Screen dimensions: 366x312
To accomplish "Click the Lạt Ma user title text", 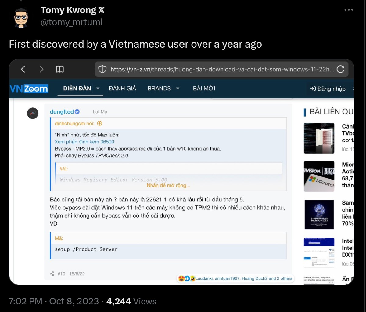I will coord(100,112).
